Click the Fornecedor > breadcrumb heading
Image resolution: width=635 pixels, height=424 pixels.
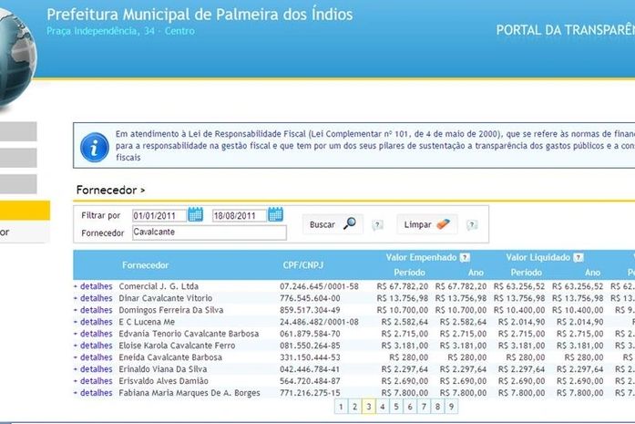110,190
